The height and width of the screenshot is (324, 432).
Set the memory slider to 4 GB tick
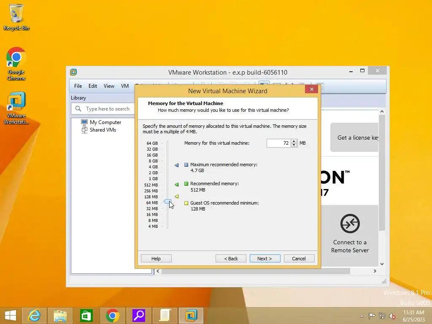[167, 167]
